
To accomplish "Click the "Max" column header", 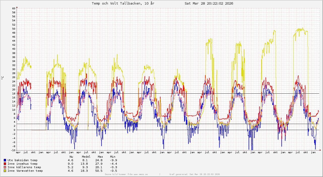I will coord(101,157).
